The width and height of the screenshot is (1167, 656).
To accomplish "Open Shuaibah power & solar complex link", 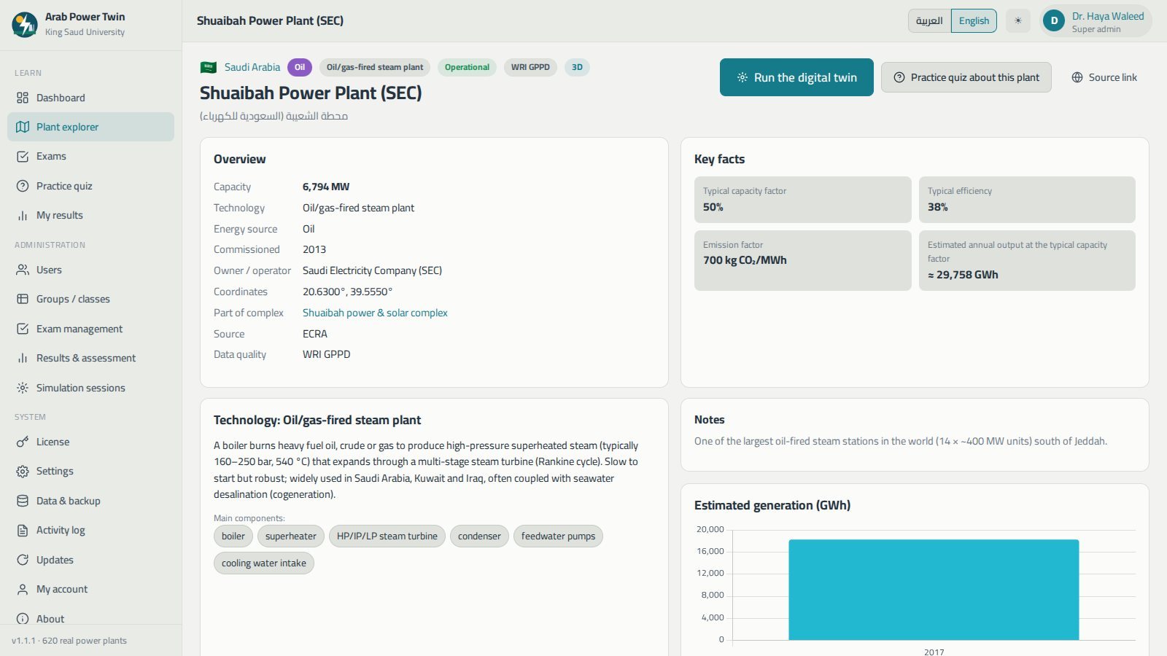I will point(375,313).
